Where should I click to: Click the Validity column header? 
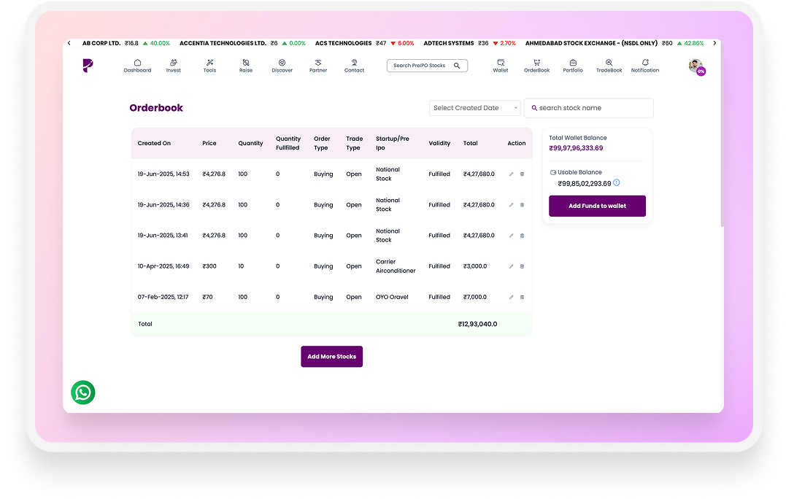click(x=439, y=143)
